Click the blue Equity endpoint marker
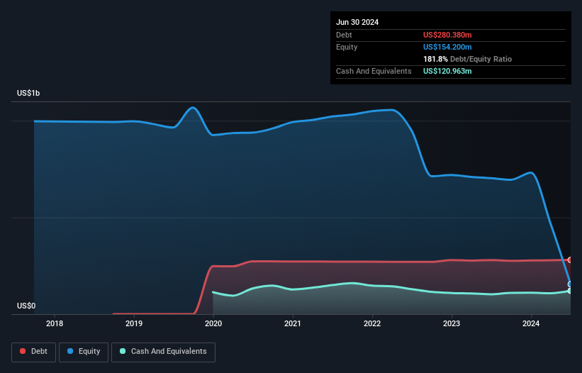Image resolution: width=582 pixels, height=373 pixels. tap(570, 284)
